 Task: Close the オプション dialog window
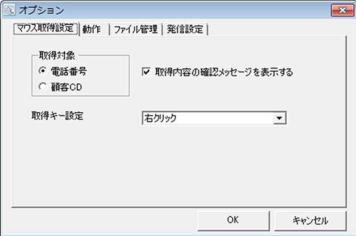pyautogui.click(x=342, y=10)
